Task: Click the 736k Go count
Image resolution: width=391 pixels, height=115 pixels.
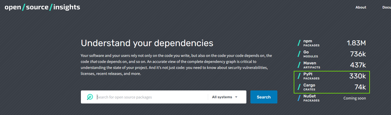Action: coord(358,54)
